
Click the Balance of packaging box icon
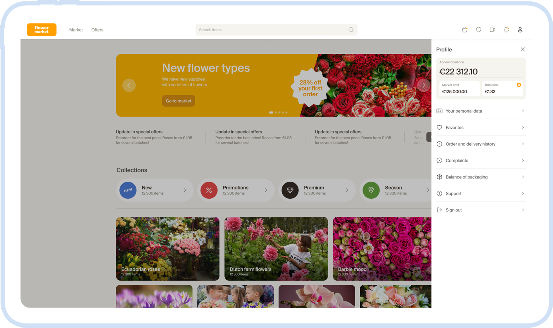tap(439, 177)
